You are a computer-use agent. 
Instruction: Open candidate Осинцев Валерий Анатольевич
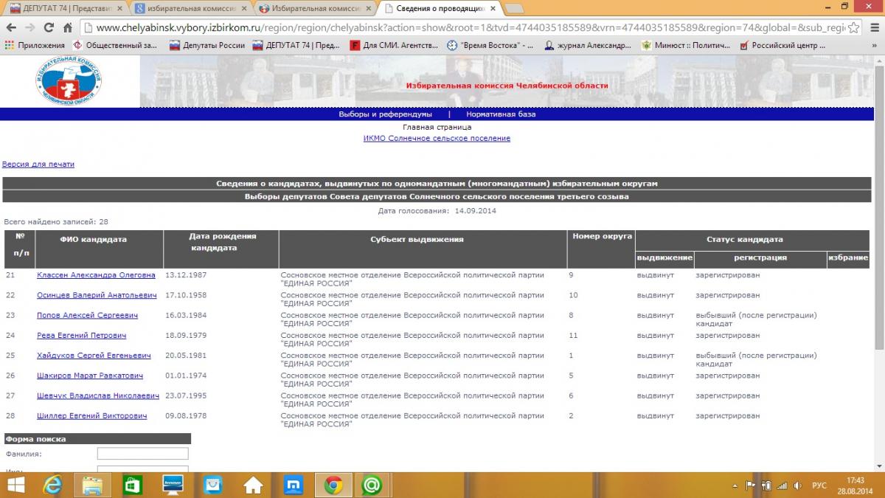(97, 295)
